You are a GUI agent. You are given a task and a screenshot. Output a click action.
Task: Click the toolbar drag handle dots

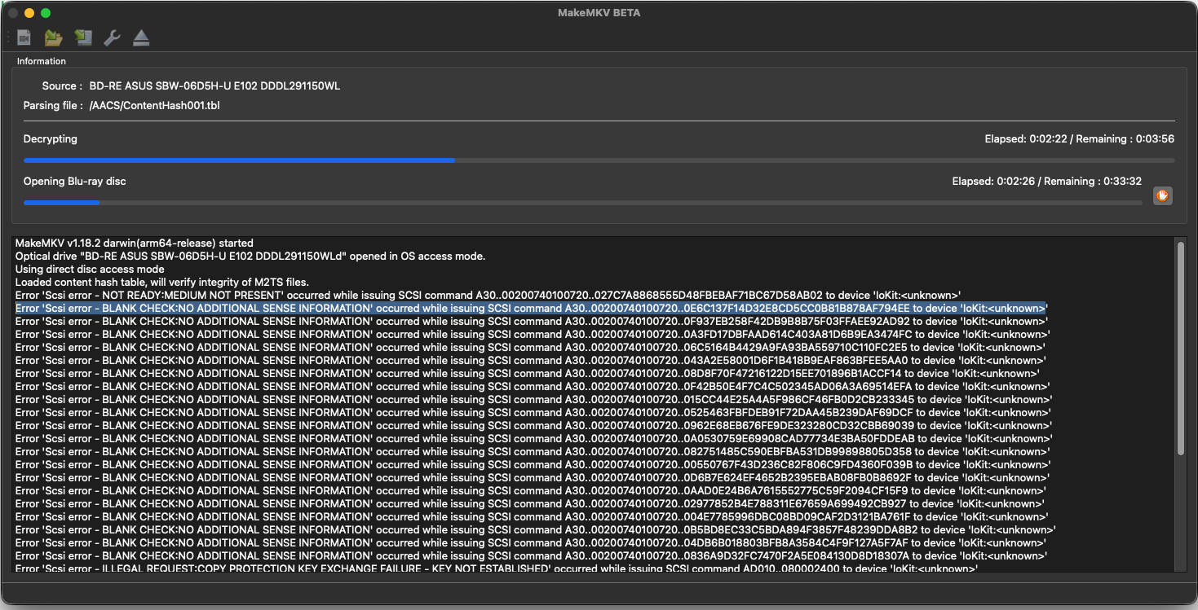(x=10, y=37)
